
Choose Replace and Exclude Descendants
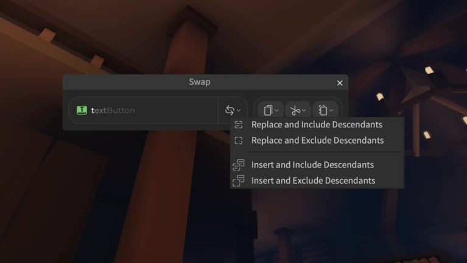[x=317, y=140]
